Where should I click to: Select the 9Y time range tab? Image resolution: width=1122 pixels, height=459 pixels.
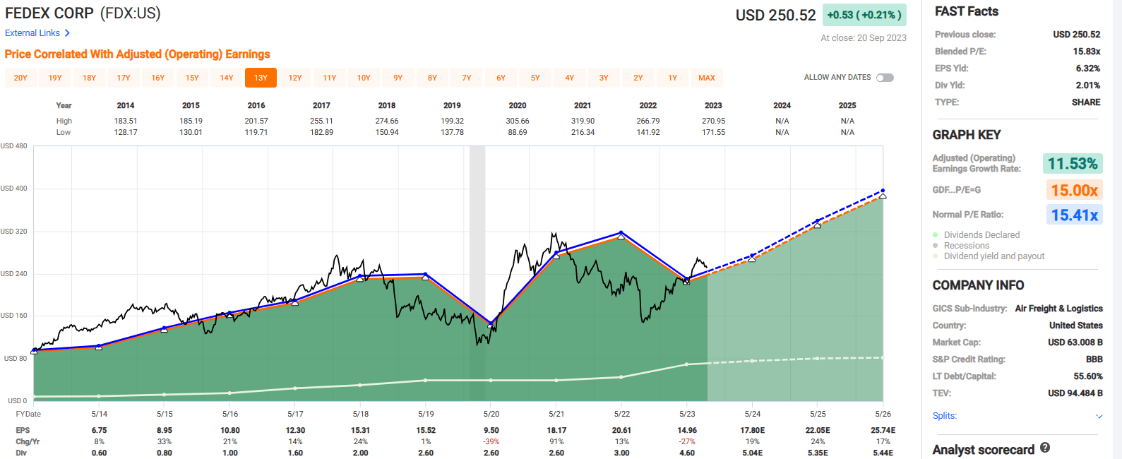coord(398,78)
